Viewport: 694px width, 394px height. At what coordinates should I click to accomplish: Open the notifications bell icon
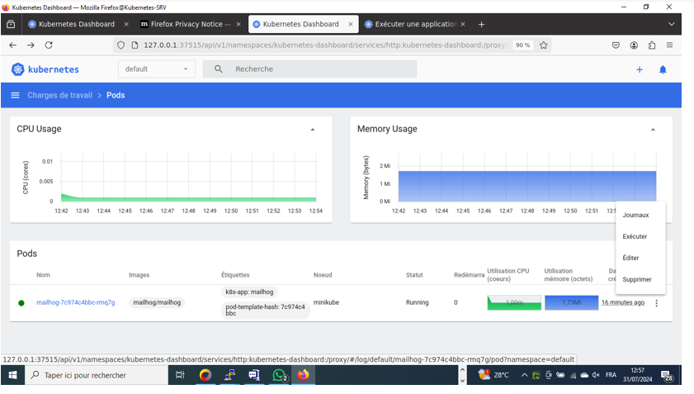(662, 69)
